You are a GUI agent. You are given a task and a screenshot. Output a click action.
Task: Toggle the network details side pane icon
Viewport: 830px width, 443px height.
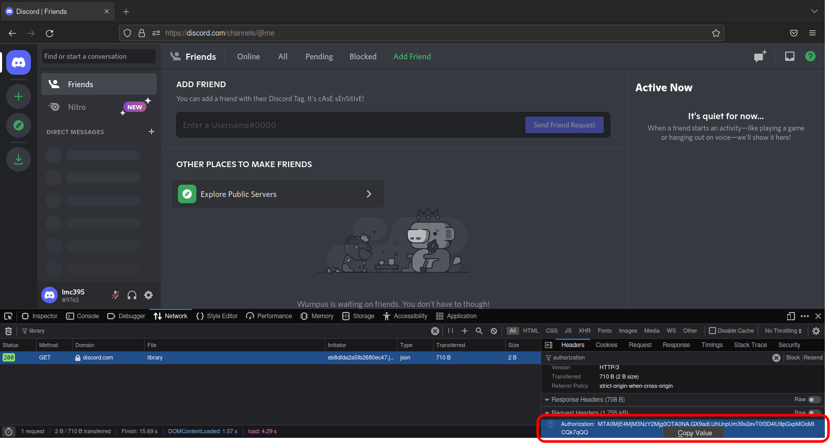[549, 345]
